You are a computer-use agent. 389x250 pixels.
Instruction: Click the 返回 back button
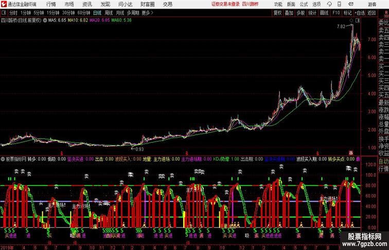tap(372, 13)
